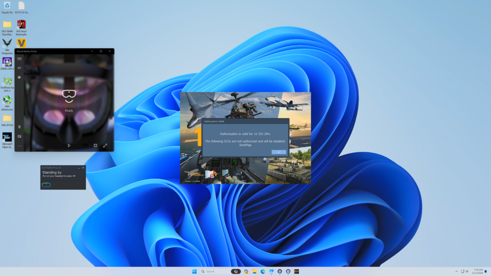Select the Microsoft Flight Simulator desktop shortcut
This screenshot has width=491, height=276.
(7, 140)
